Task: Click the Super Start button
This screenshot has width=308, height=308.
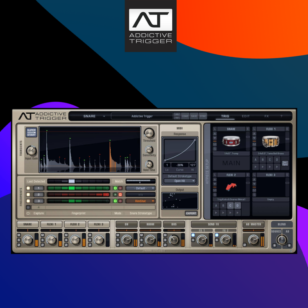Action: (31, 132)
